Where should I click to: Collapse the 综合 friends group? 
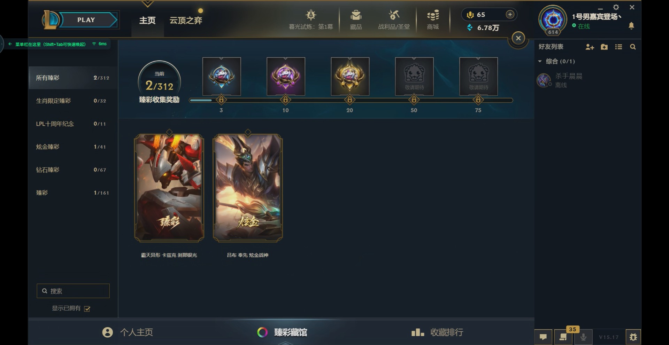coord(540,61)
